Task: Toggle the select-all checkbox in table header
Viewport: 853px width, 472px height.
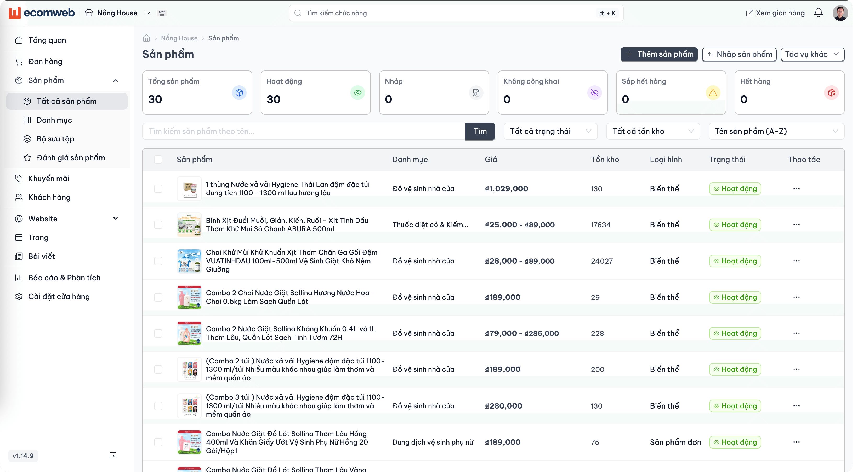Action: point(158,159)
